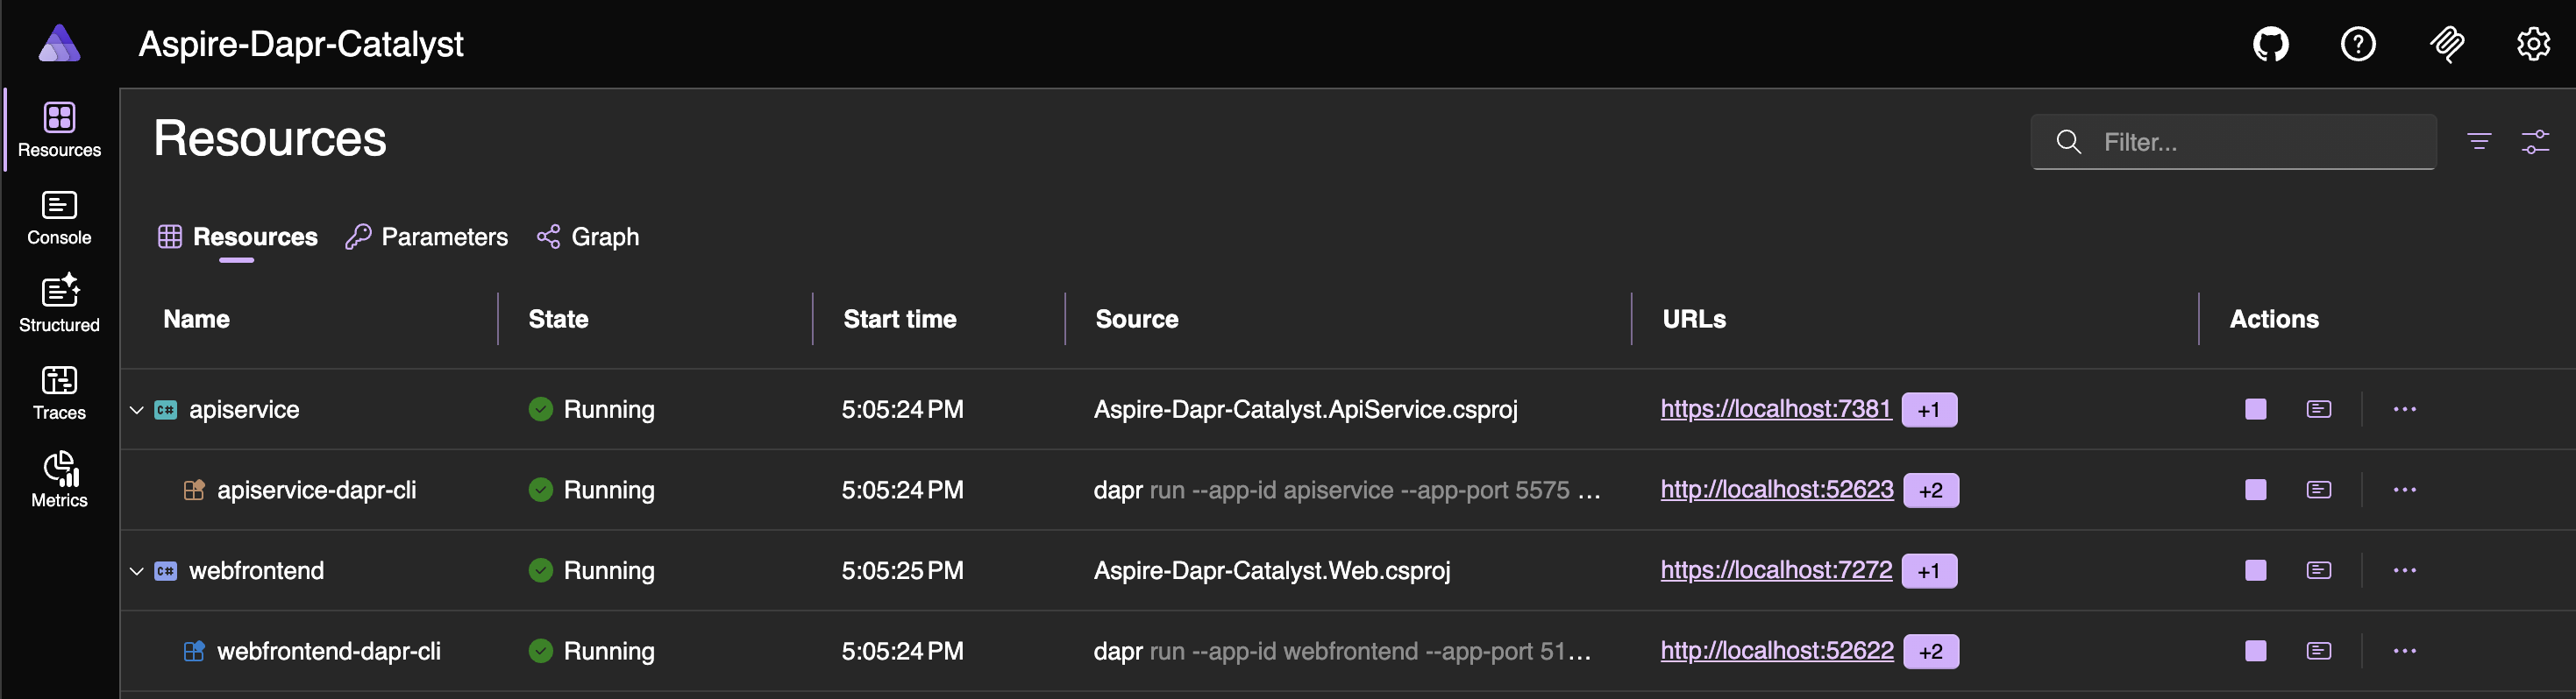The height and width of the screenshot is (699, 2576).
Task: Open the GitHub repository icon
Action: pos(2270,44)
